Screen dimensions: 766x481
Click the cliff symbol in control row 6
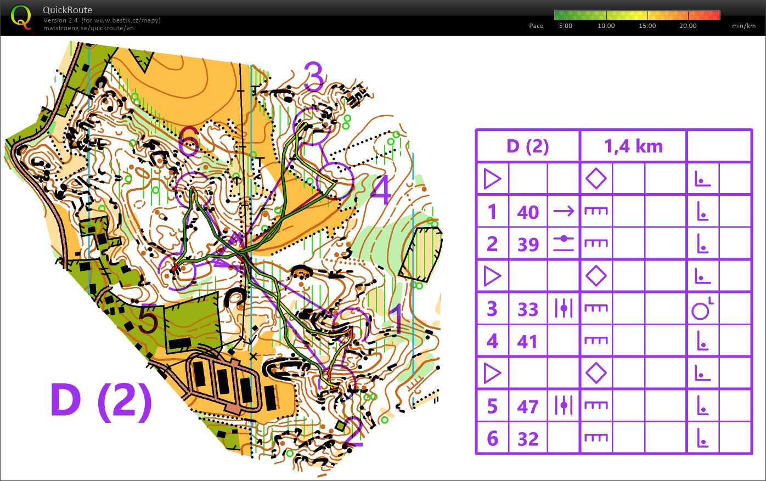pyautogui.click(x=596, y=438)
